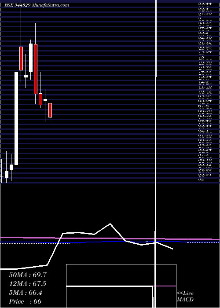
Task: Click the long red candlestick body
Action: (36, 69)
